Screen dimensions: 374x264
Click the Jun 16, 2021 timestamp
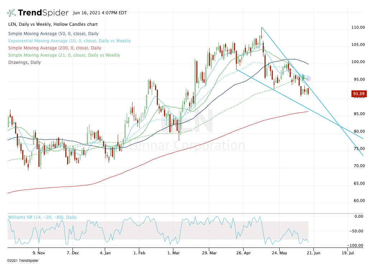click(99, 13)
